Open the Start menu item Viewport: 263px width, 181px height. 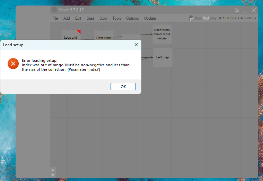point(90,18)
